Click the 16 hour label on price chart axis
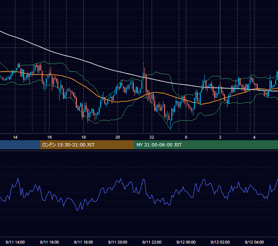 (49, 137)
